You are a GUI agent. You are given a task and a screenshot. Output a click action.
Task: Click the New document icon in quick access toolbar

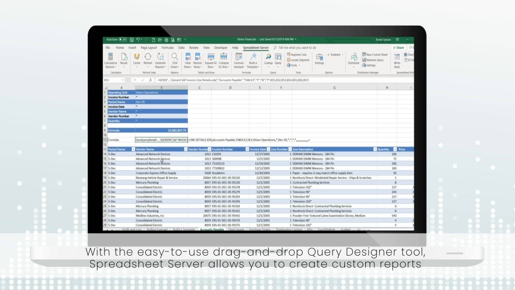pos(153,40)
